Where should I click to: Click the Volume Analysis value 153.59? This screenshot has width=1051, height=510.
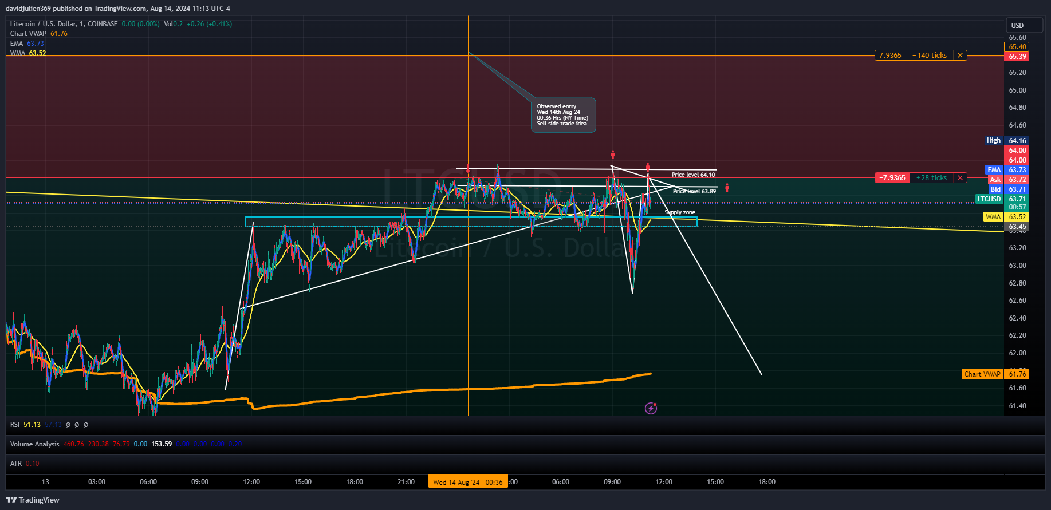(162, 444)
